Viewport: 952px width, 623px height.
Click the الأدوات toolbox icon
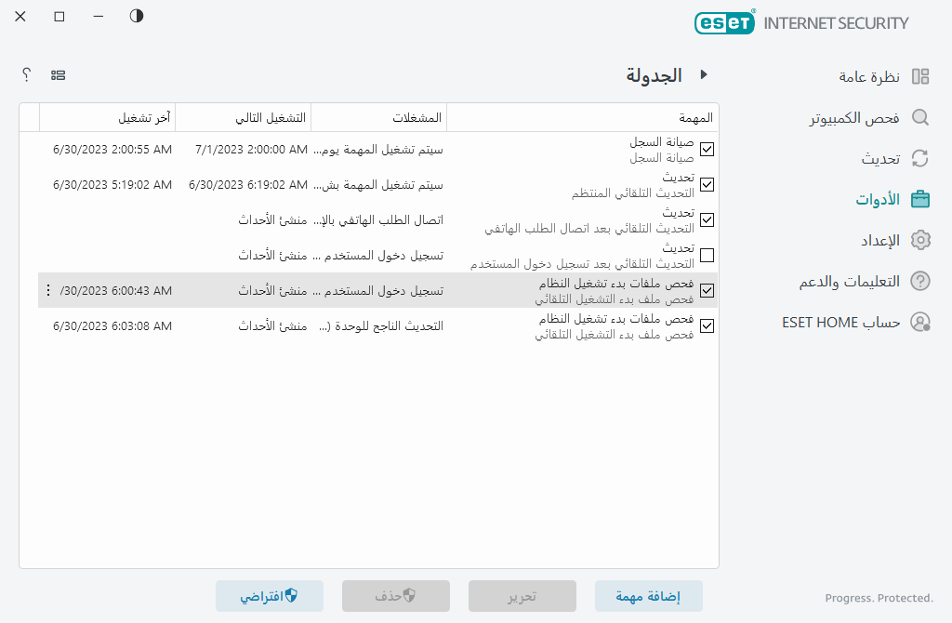tap(919, 198)
